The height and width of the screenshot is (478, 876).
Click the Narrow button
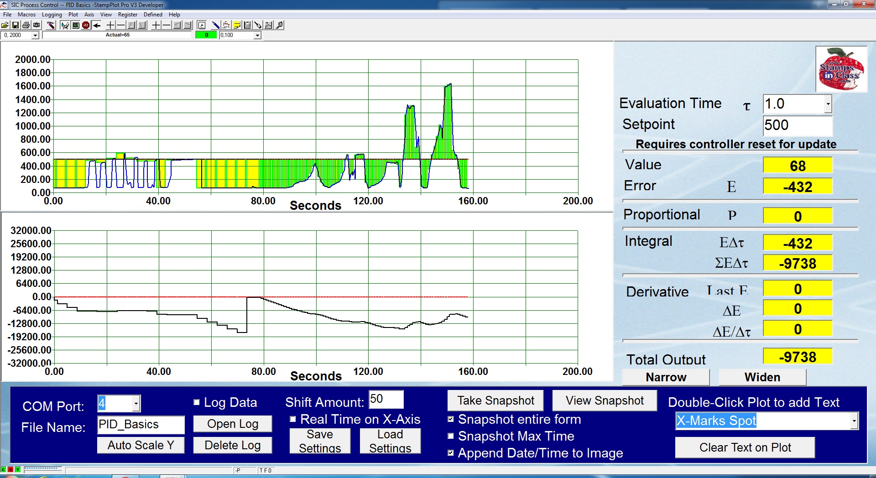tap(666, 377)
